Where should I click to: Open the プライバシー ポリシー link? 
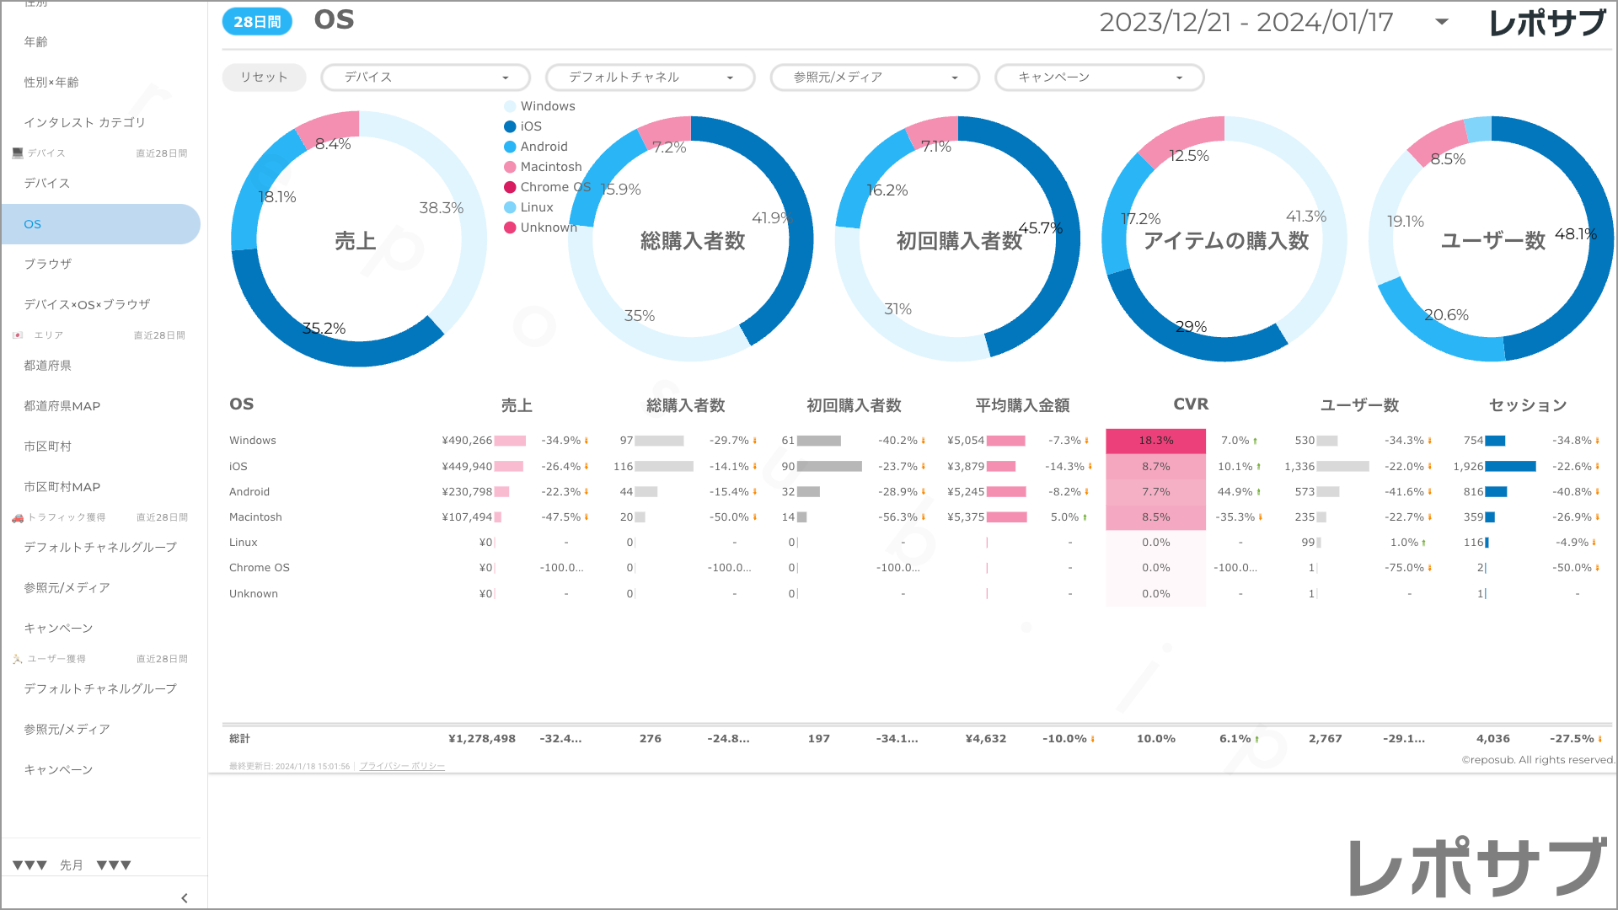click(x=402, y=766)
